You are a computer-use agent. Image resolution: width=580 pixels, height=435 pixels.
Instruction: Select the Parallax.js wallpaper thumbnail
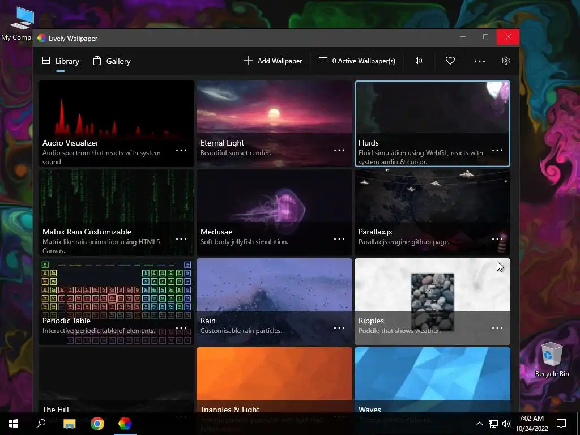pos(432,213)
